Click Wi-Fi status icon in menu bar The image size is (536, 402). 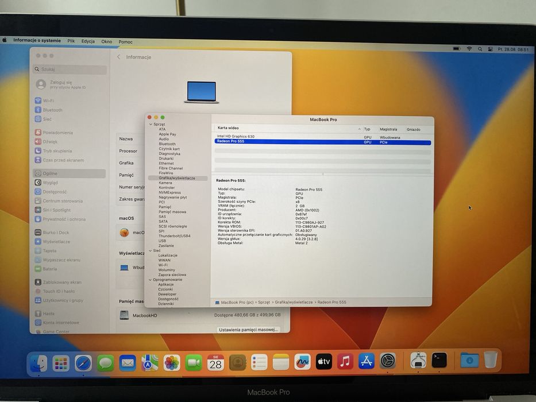(x=469, y=49)
